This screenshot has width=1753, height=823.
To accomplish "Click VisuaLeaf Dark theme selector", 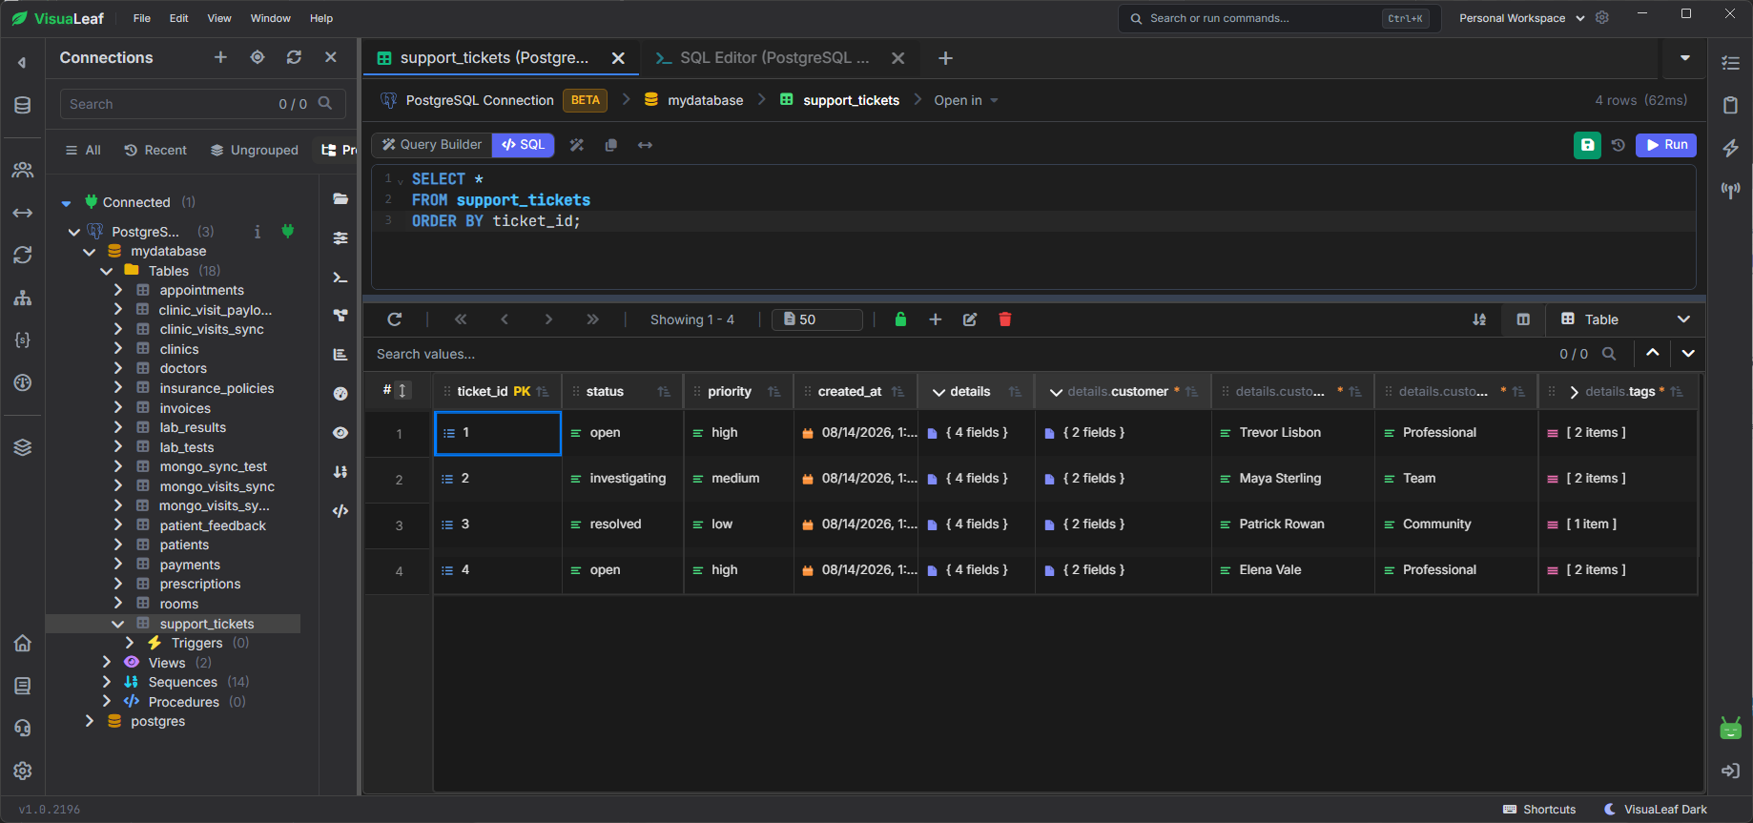I will tap(1656, 810).
